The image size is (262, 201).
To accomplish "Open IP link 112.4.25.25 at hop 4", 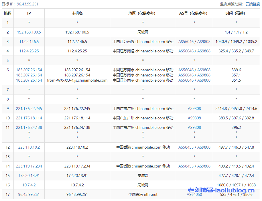I will tap(29, 51).
